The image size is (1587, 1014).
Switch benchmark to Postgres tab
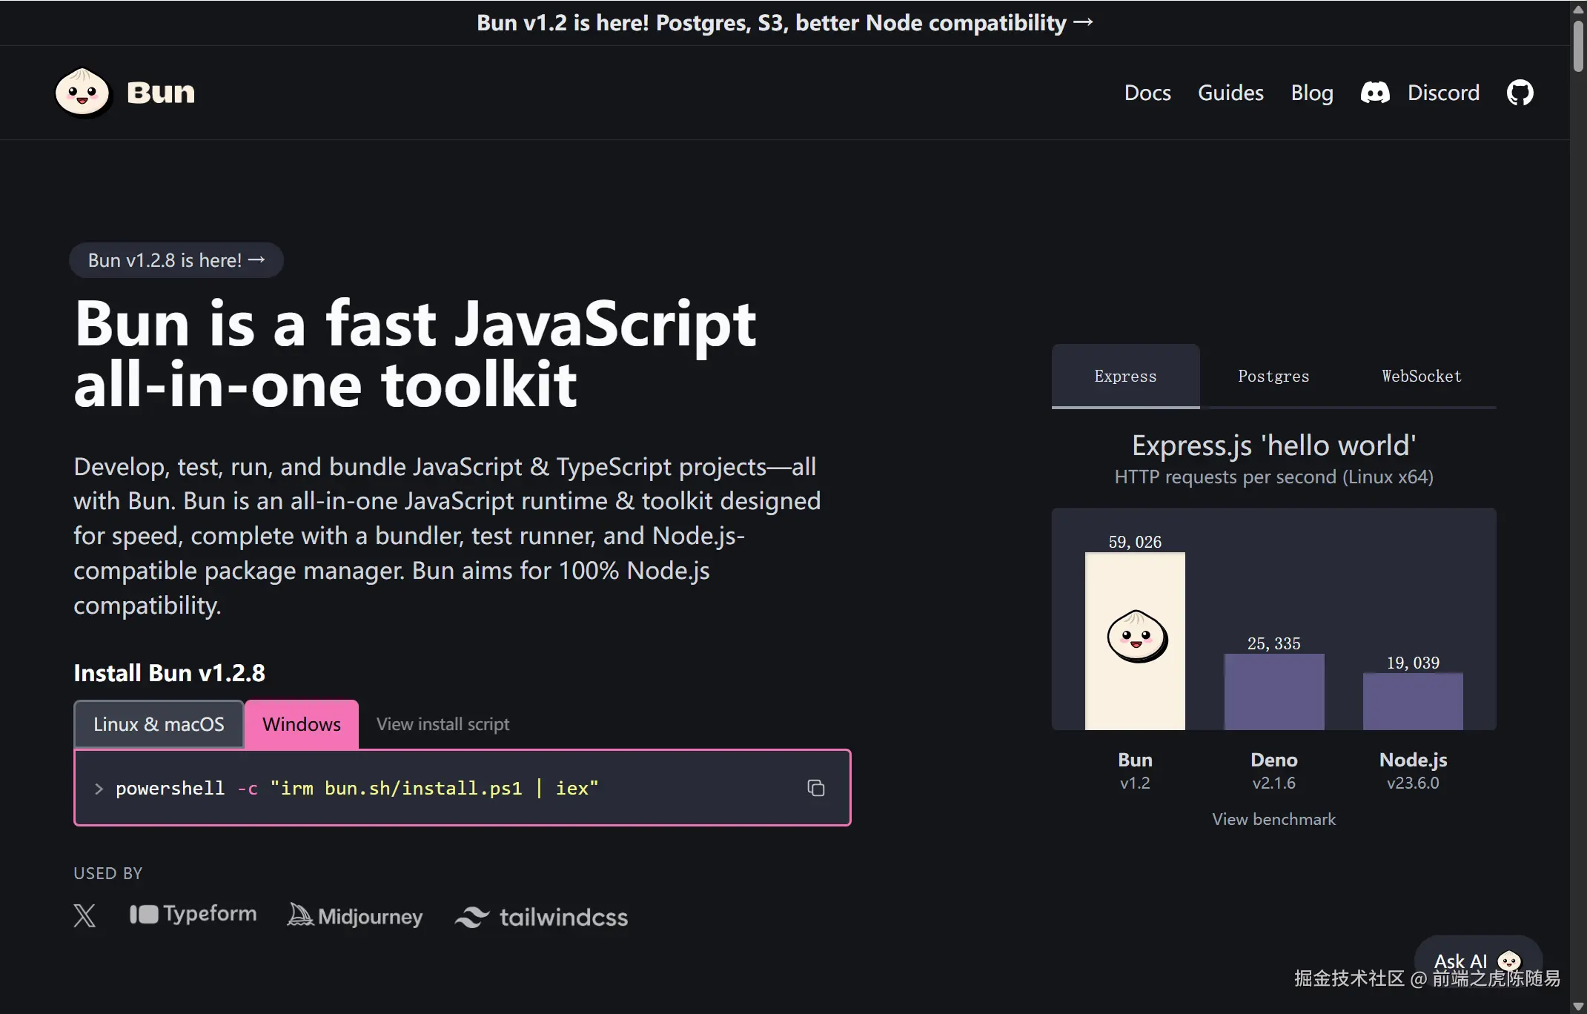coord(1273,376)
